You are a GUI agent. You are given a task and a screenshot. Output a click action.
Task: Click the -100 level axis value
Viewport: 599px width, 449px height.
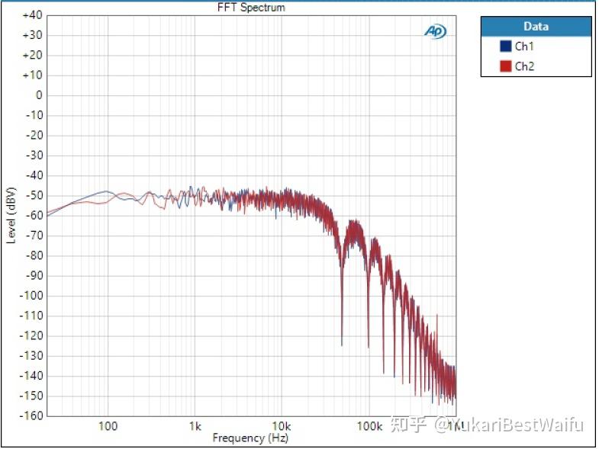(31, 296)
